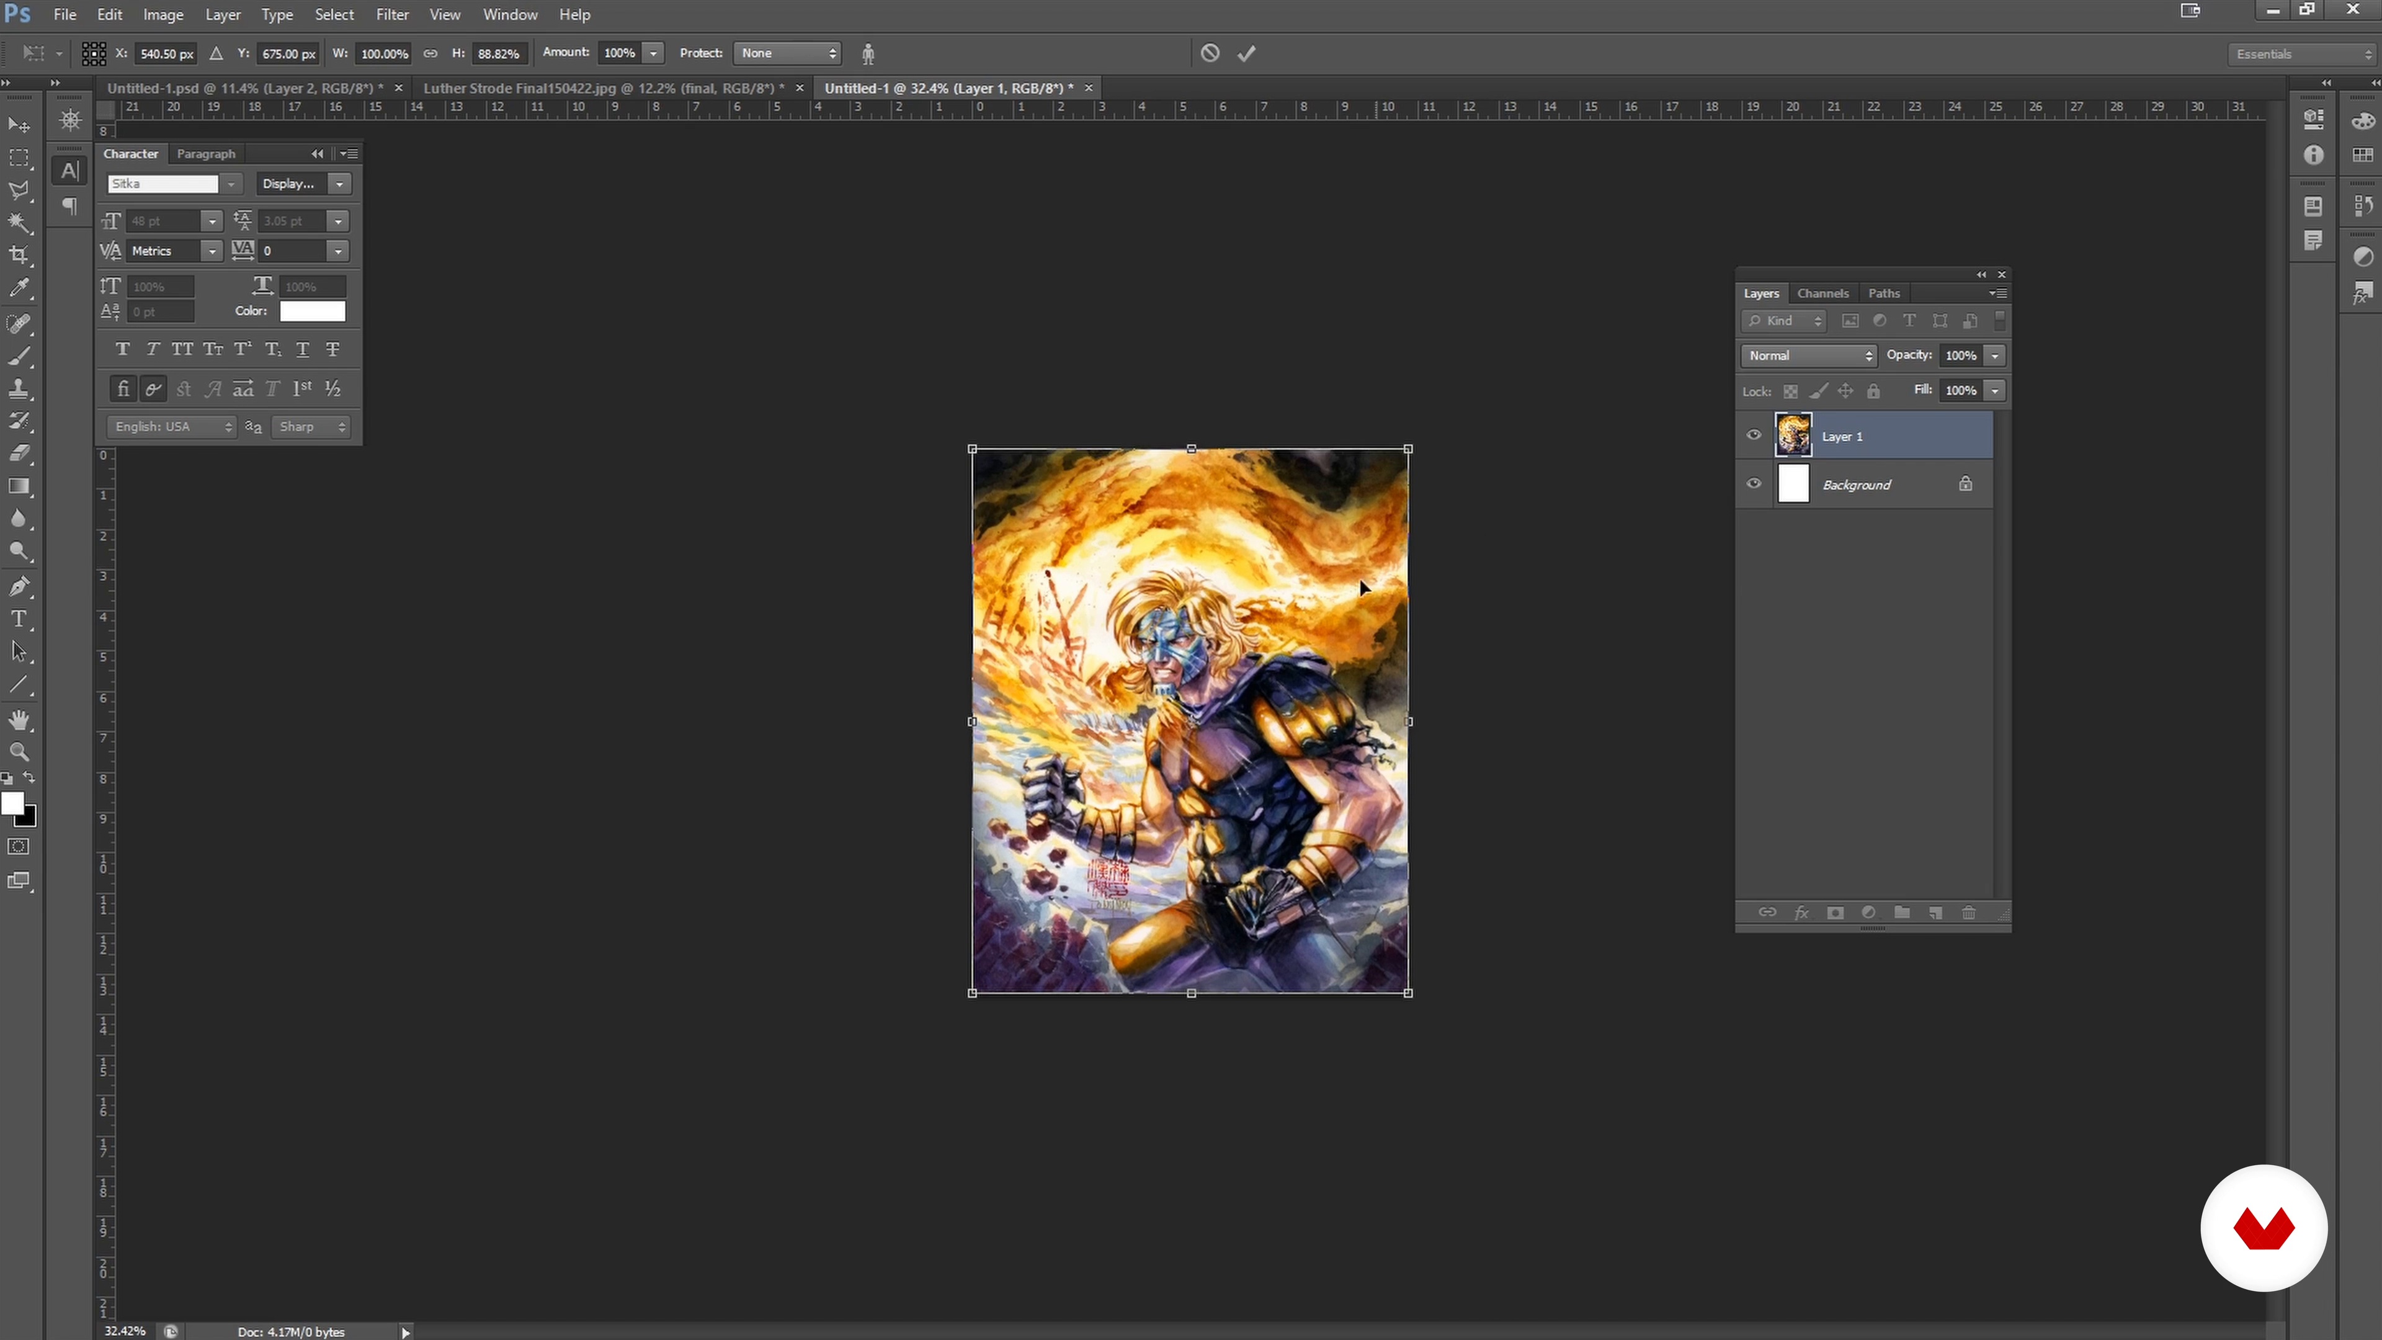Screen dimensions: 2382x1340
Task: Create new adjustment layer button
Action: tap(1868, 913)
